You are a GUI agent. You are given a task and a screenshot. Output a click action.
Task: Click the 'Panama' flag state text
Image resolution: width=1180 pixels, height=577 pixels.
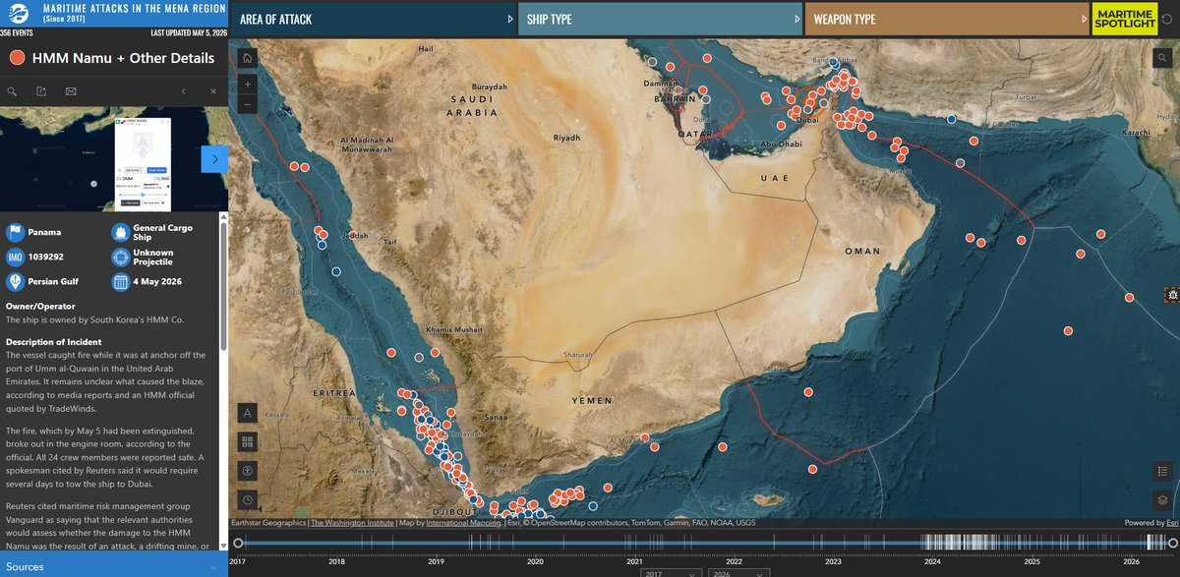click(x=46, y=233)
